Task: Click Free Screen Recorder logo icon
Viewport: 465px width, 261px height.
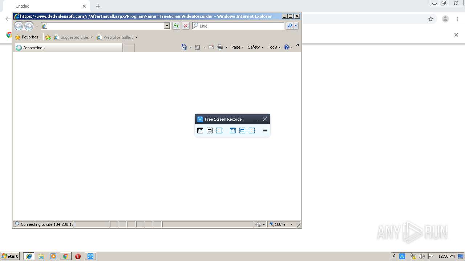Action: click(x=200, y=119)
